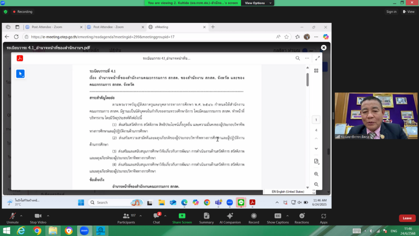This screenshot has height=236, width=419.
Task: Open AI Companion
Action: 230,218
